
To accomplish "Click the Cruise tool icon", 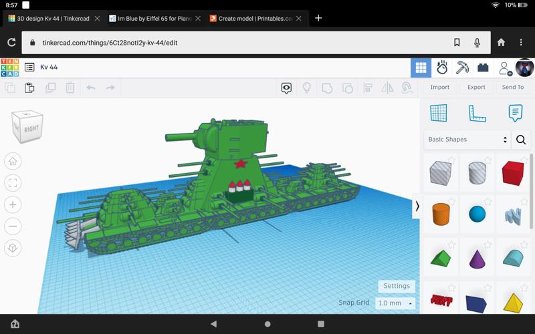I will [x=407, y=88].
